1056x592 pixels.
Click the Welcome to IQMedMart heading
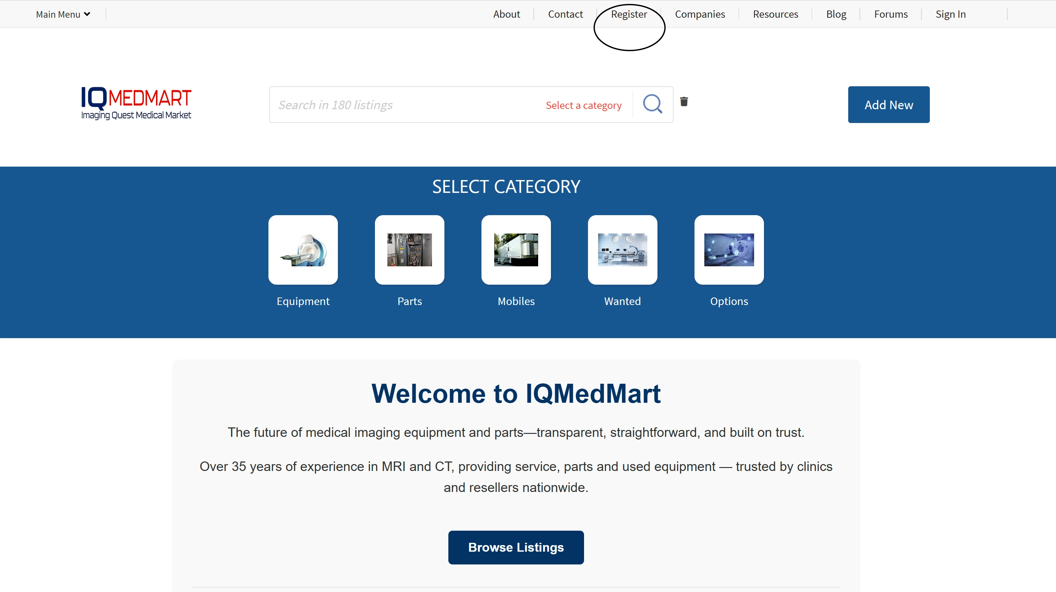point(516,394)
